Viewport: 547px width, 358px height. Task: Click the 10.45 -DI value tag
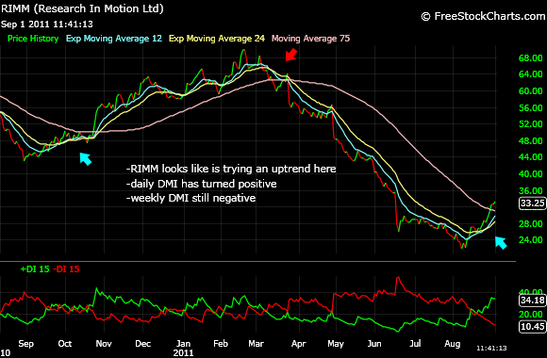point(532,326)
